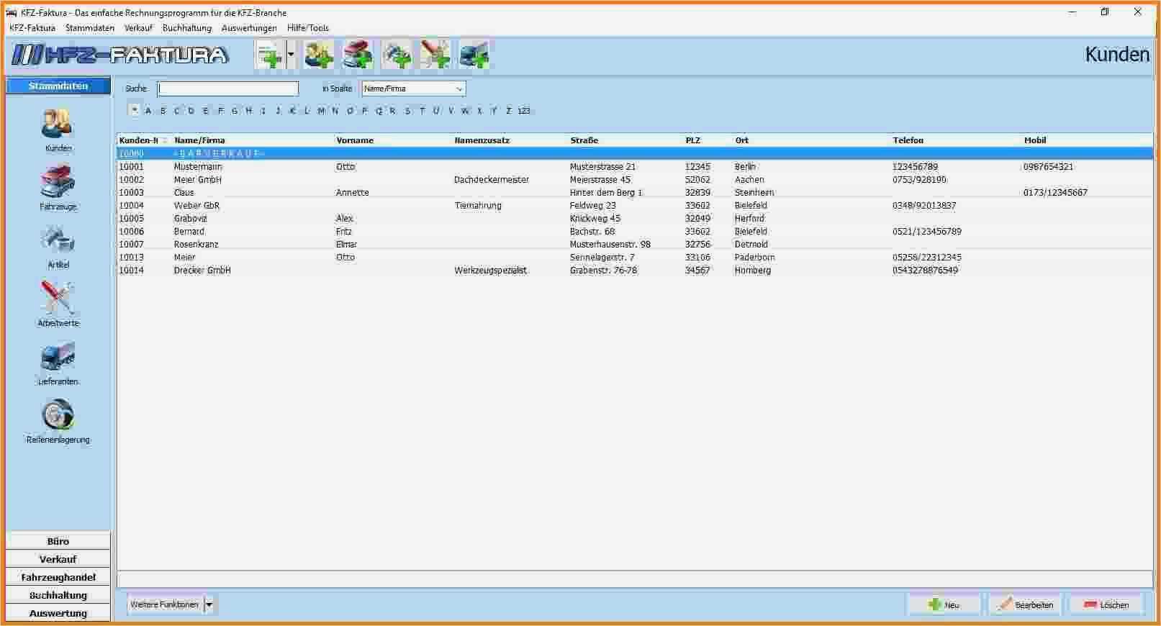Click the add new customer toolbar icon

coord(319,55)
